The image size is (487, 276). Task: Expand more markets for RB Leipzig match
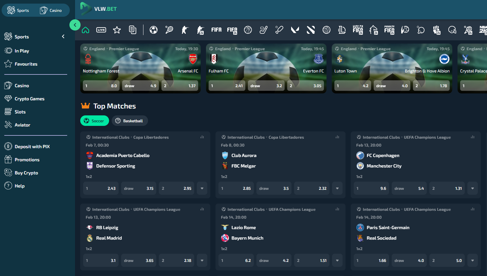(x=202, y=260)
